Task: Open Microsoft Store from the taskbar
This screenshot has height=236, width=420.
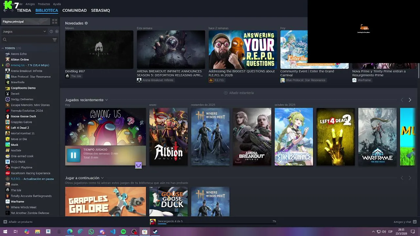Action: point(145,232)
